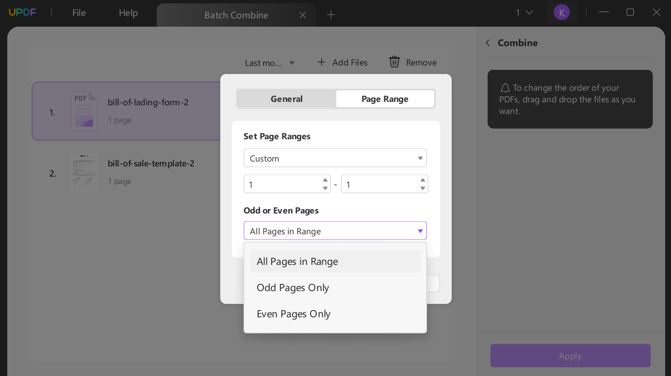671x376 pixels.
Task: Click the purple K account avatar
Action: (x=562, y=13)
